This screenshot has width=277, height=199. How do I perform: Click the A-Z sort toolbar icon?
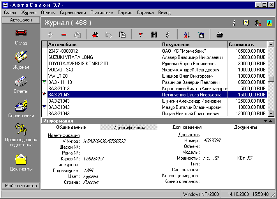point(187,35)
